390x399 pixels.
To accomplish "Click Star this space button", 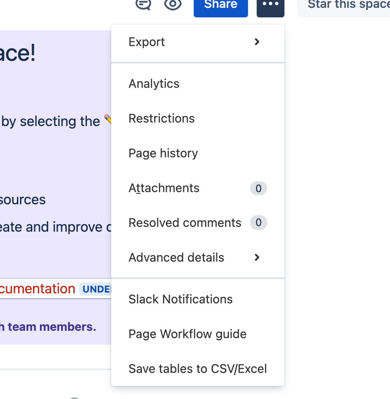I will click(344, 8).
